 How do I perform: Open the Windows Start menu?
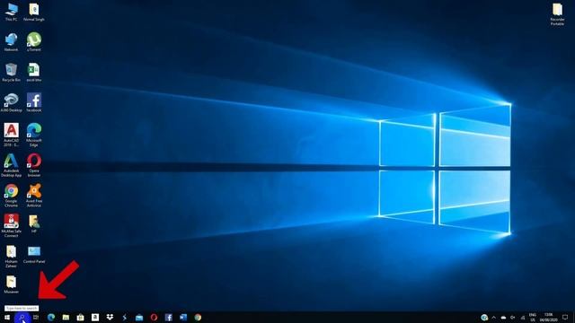(7, 317)
